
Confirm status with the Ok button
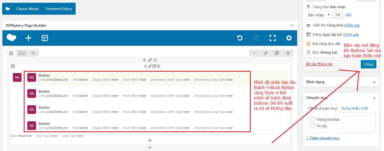click(338, 15)
